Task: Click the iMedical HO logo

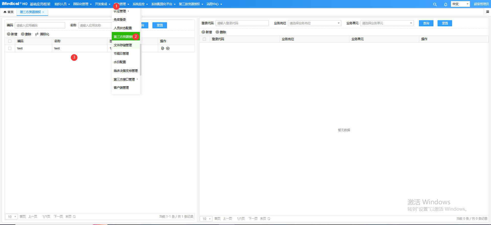Action: tap(15, 4)
